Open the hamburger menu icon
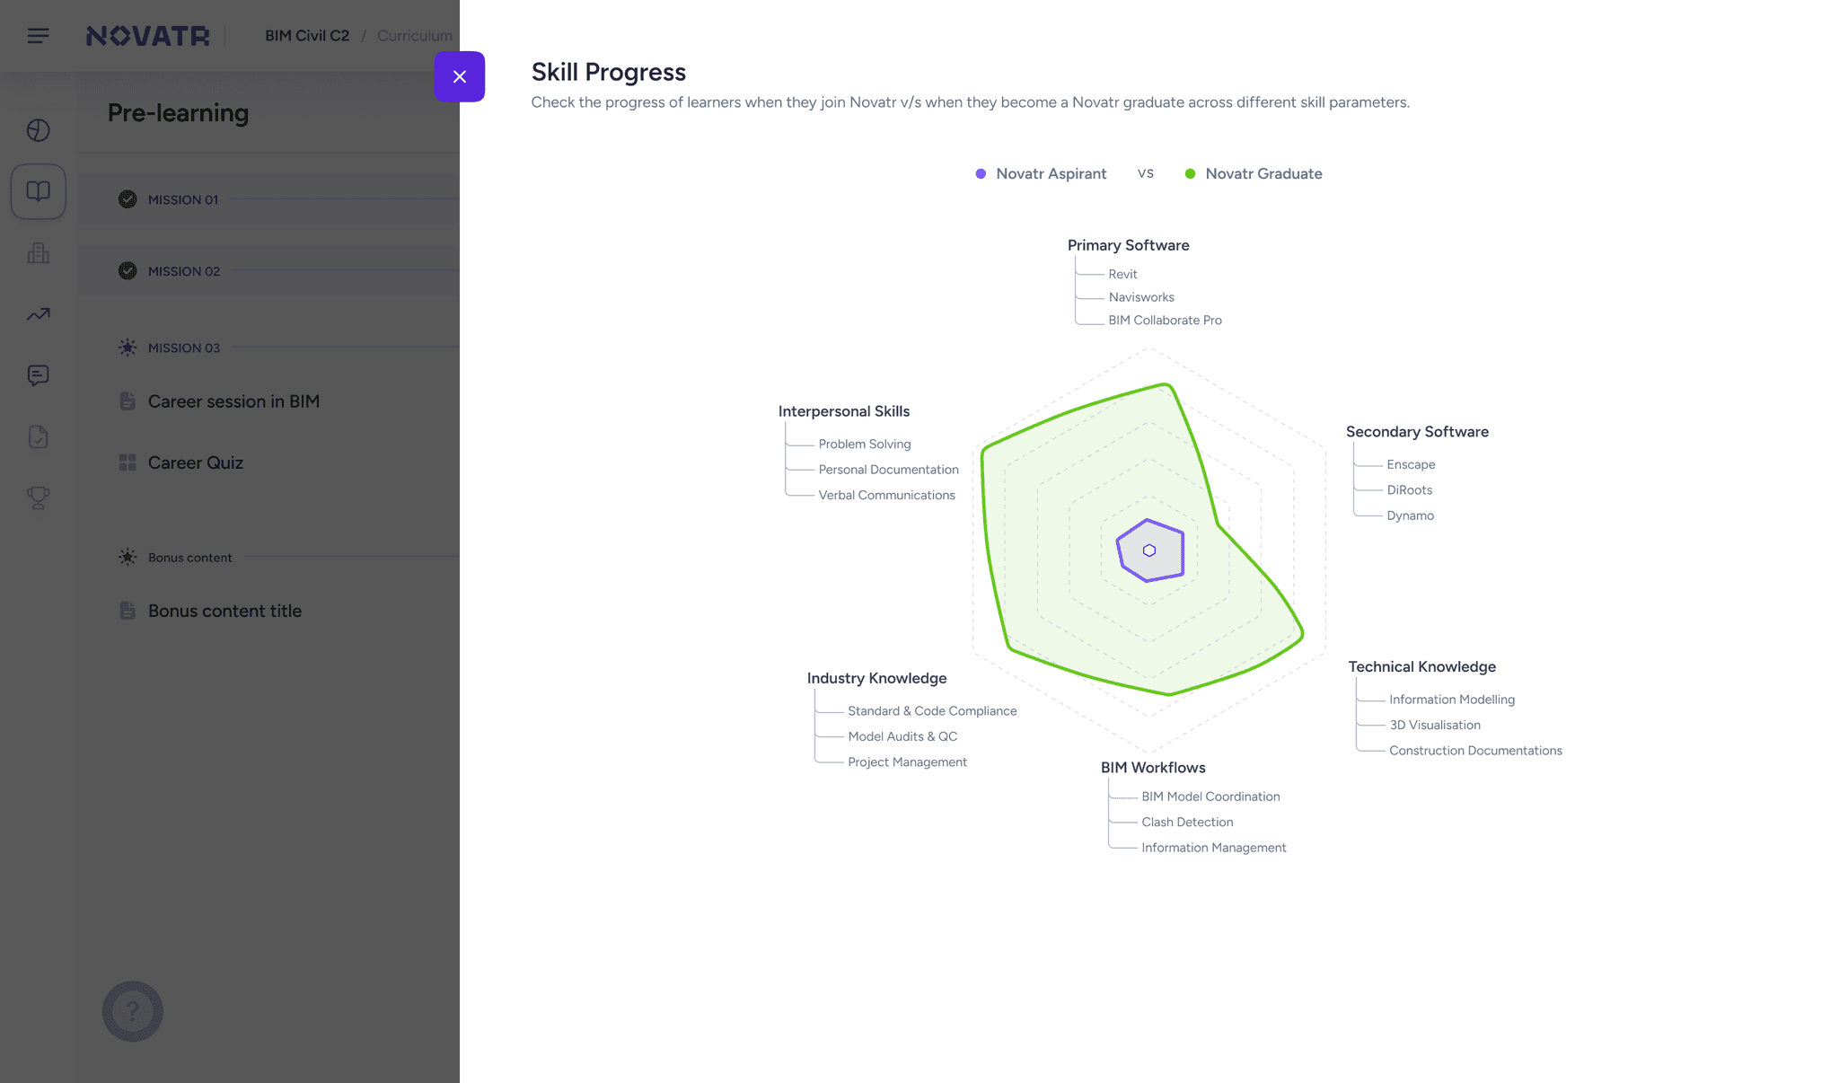 [38, 36]
